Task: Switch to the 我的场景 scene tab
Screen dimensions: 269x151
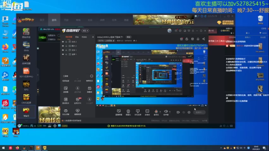Action: (69, 37)
